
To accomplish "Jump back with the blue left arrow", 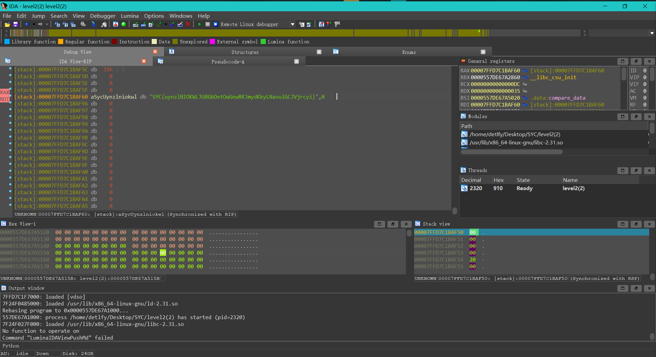I will click(x=27, y=24).
